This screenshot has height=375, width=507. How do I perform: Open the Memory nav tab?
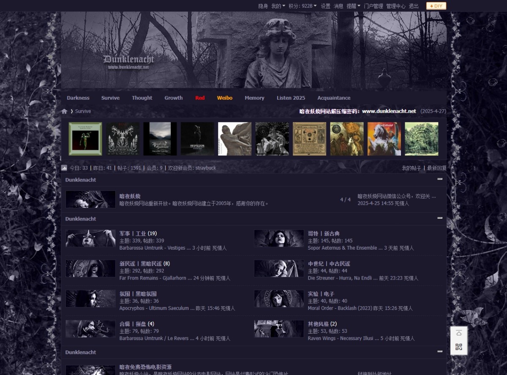click(x=254, y=98)
